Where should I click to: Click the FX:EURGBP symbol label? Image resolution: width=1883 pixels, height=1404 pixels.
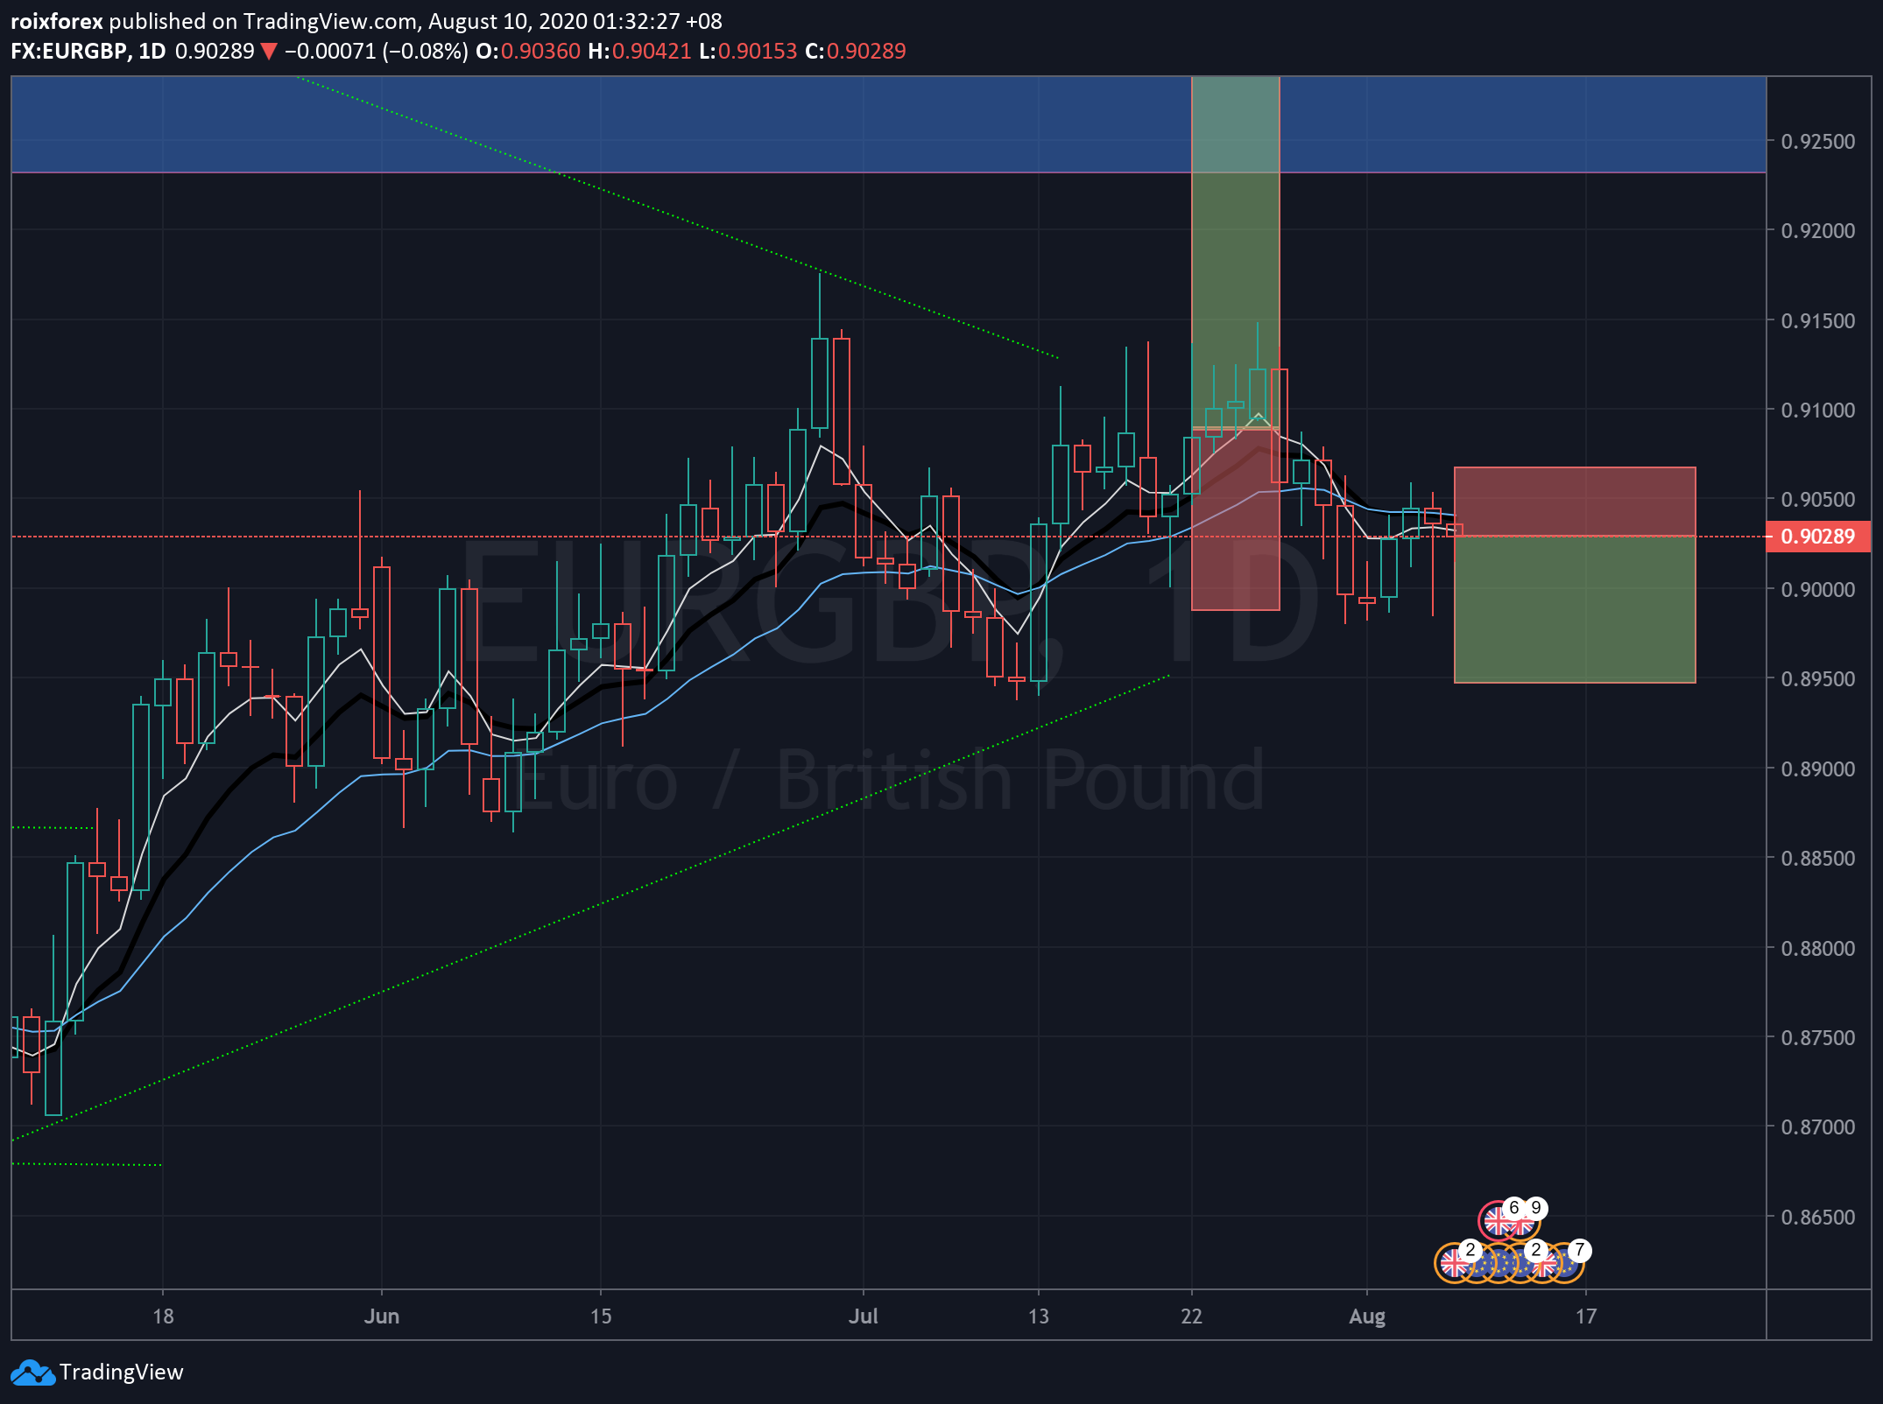[69, 51]
